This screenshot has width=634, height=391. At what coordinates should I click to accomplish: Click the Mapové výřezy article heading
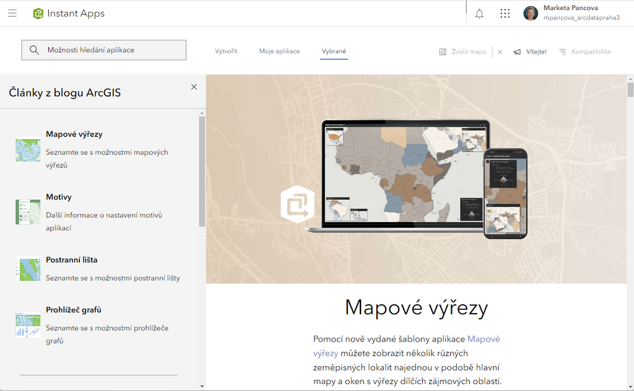(x=416, y=308)
